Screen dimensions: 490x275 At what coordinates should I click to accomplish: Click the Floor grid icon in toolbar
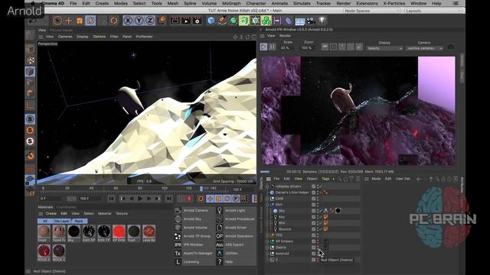pos(299,21)
